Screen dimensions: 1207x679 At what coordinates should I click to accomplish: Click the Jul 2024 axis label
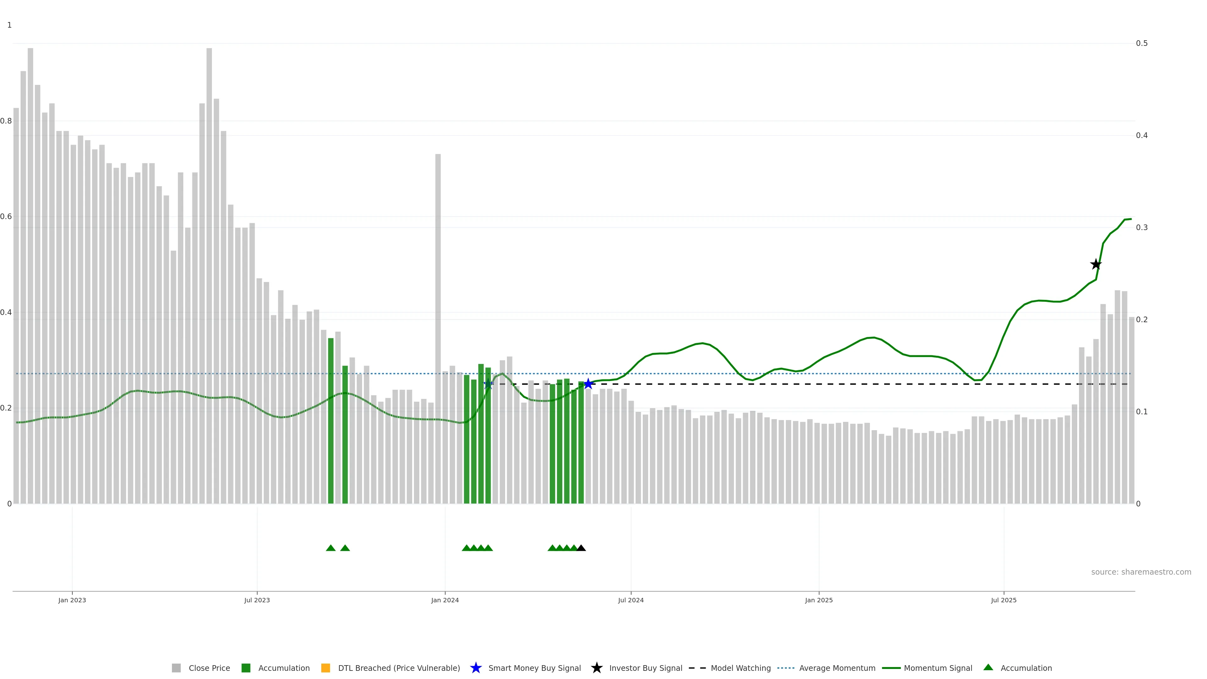631,600
